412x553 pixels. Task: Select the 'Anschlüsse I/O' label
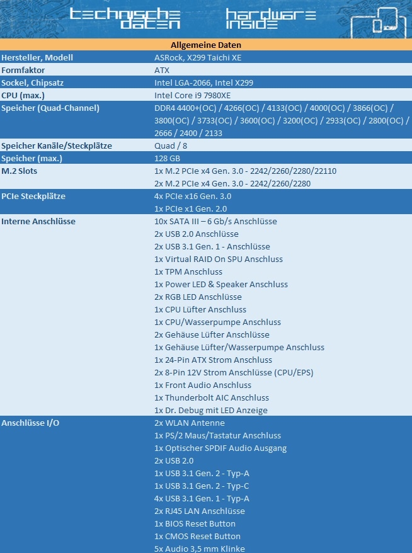30,423
